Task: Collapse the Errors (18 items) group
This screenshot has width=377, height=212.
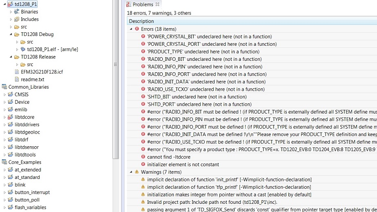Action: (131, 29)
